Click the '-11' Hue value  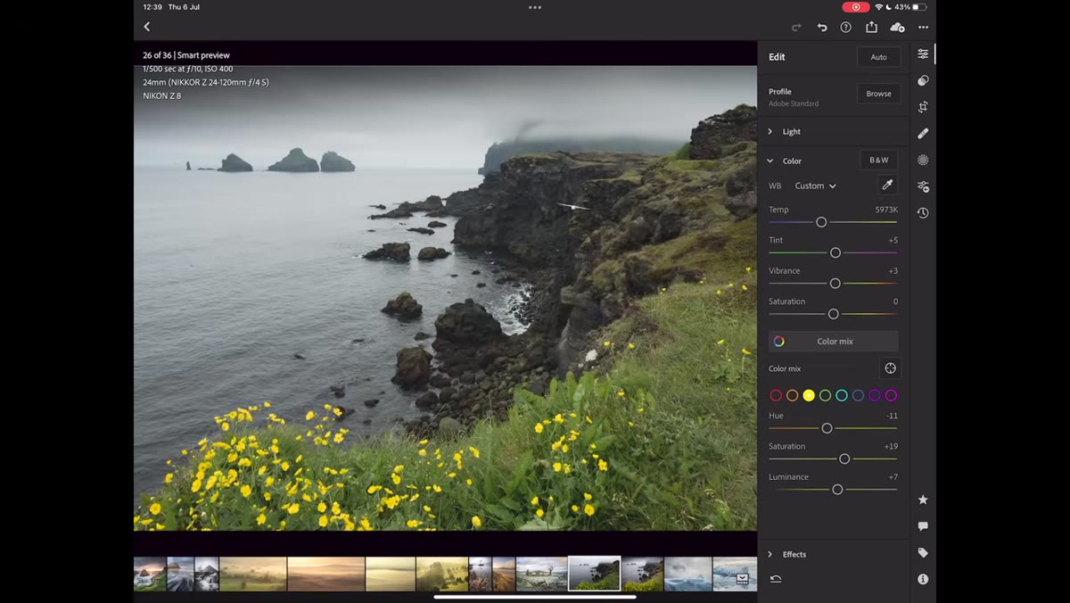[x=893, y=416]
